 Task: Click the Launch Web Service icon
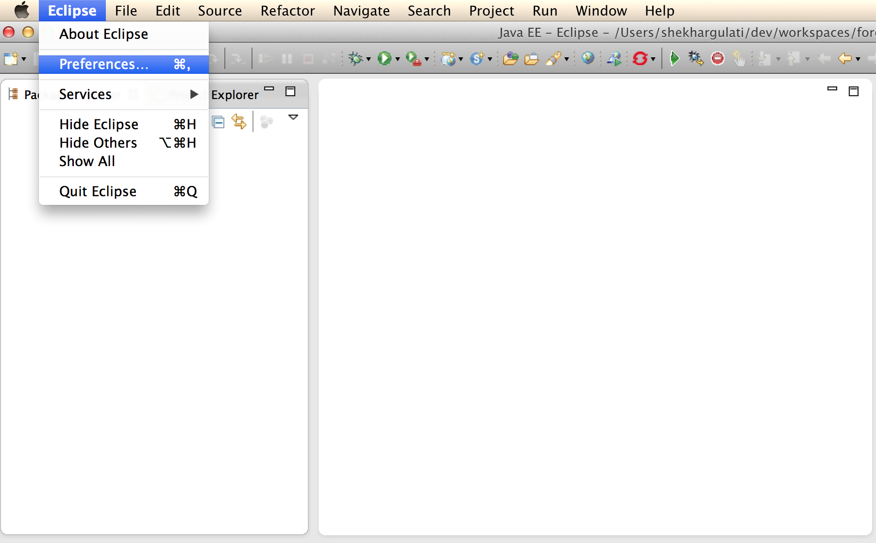coord(614,59)
